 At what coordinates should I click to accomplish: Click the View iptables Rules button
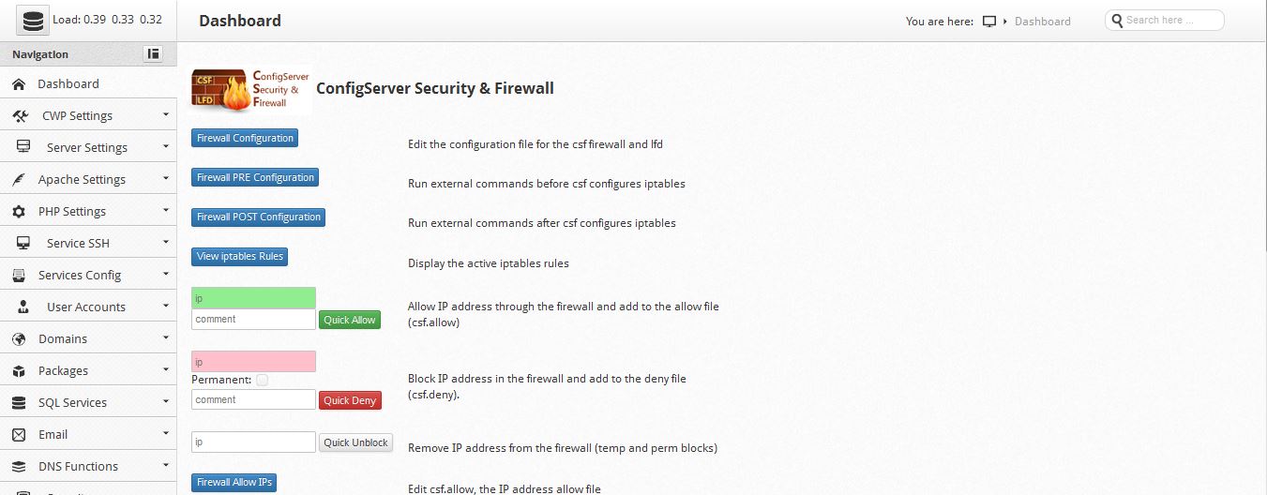coord(239,257)
